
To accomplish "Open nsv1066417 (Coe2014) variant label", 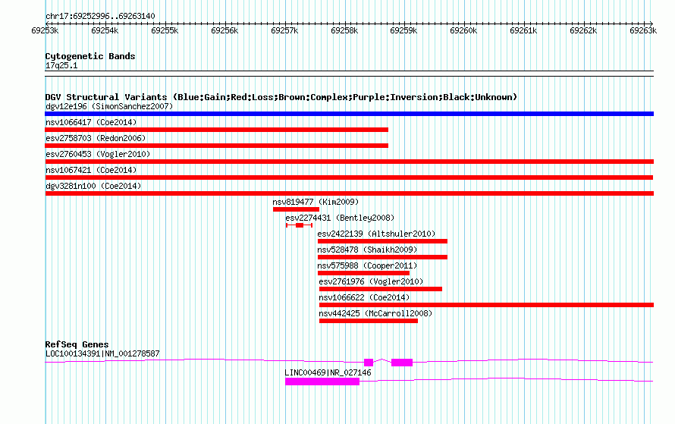I will coord(91,122).
